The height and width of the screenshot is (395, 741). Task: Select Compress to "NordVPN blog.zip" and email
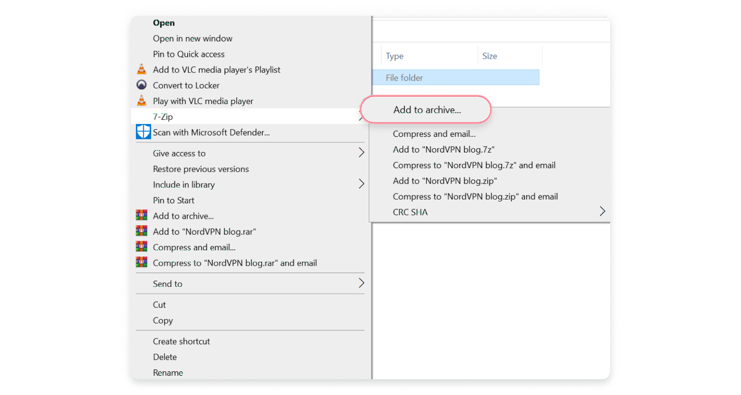click(x=475, y=197)
